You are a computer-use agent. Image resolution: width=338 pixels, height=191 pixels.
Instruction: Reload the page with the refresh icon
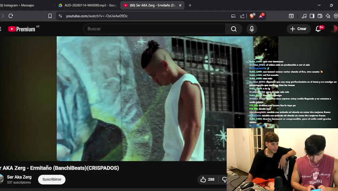tap(11, 16)
